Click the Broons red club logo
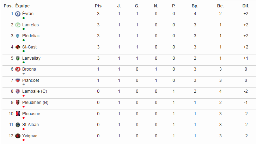This screenshot has height=144, width=256. pyautogui.click(x=18, y=69)
